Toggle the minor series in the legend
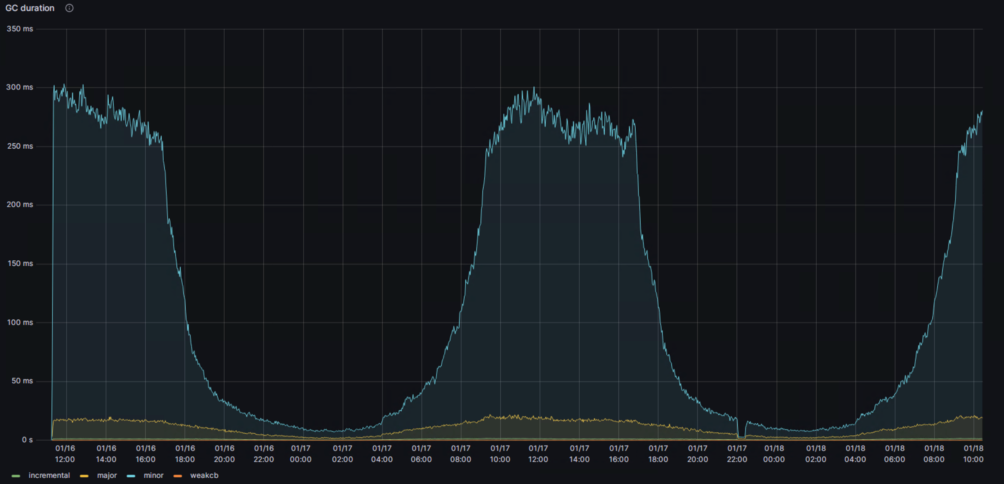1004x484 pixels. click(x=153, y=476)
